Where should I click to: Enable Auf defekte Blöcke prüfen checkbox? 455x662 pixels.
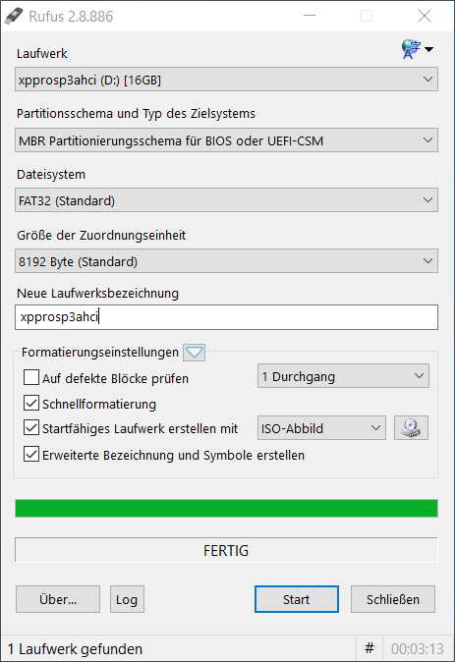[31, 377]
